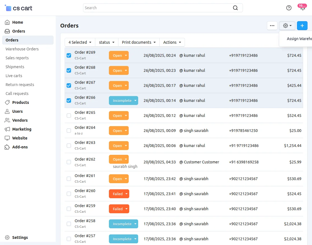The image size is (312, 245).
Task: Expand the 4 Selected dropdown
Action: (80, 42)
